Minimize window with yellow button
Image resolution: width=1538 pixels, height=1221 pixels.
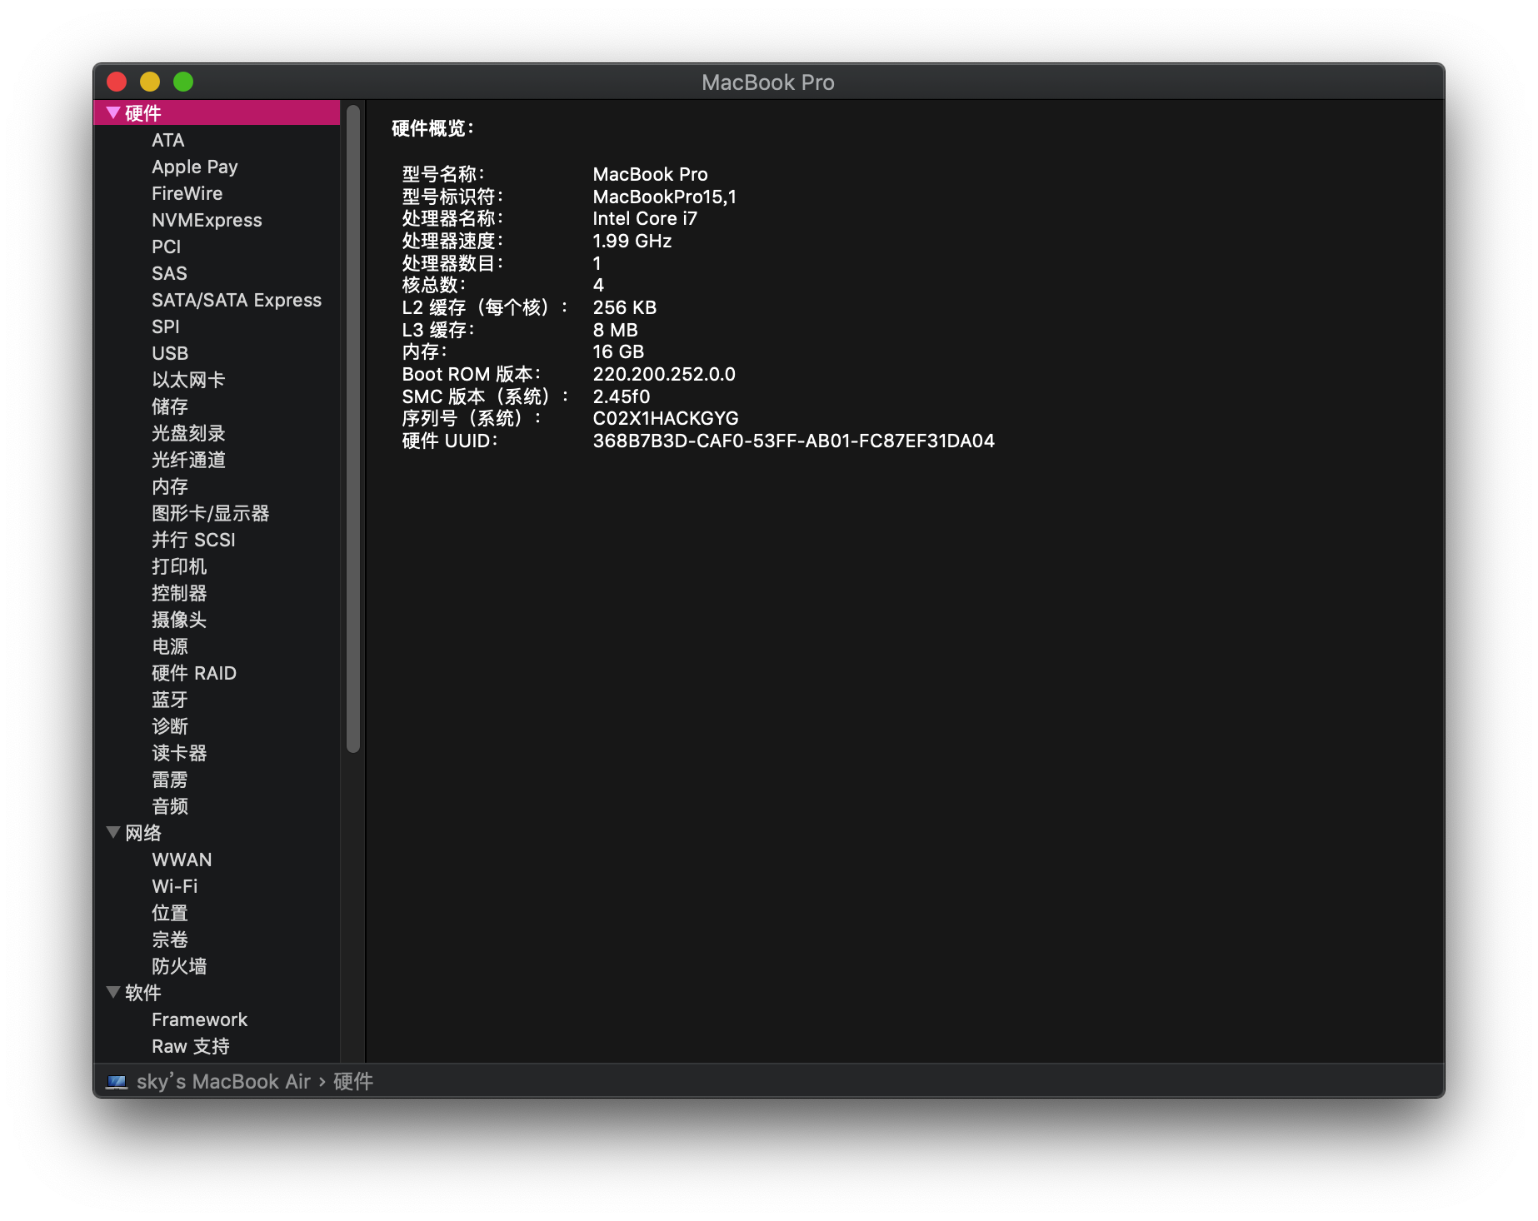click(x=150, y=82)
